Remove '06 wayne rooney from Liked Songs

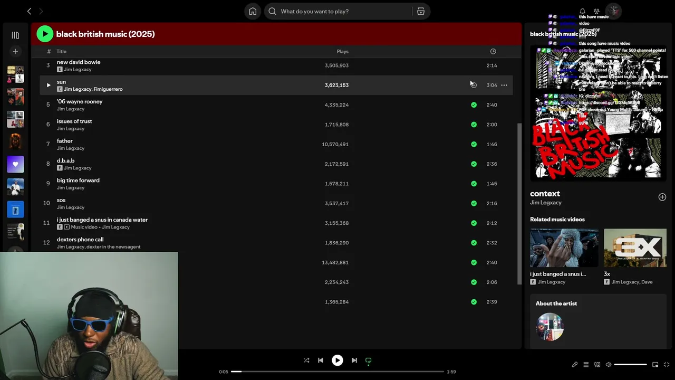coord(474,104)
